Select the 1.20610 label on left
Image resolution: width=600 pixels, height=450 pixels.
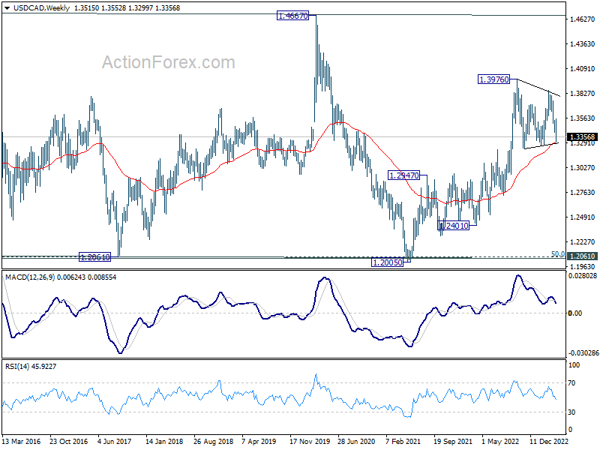pyautogui.click(x=94, y=257)
